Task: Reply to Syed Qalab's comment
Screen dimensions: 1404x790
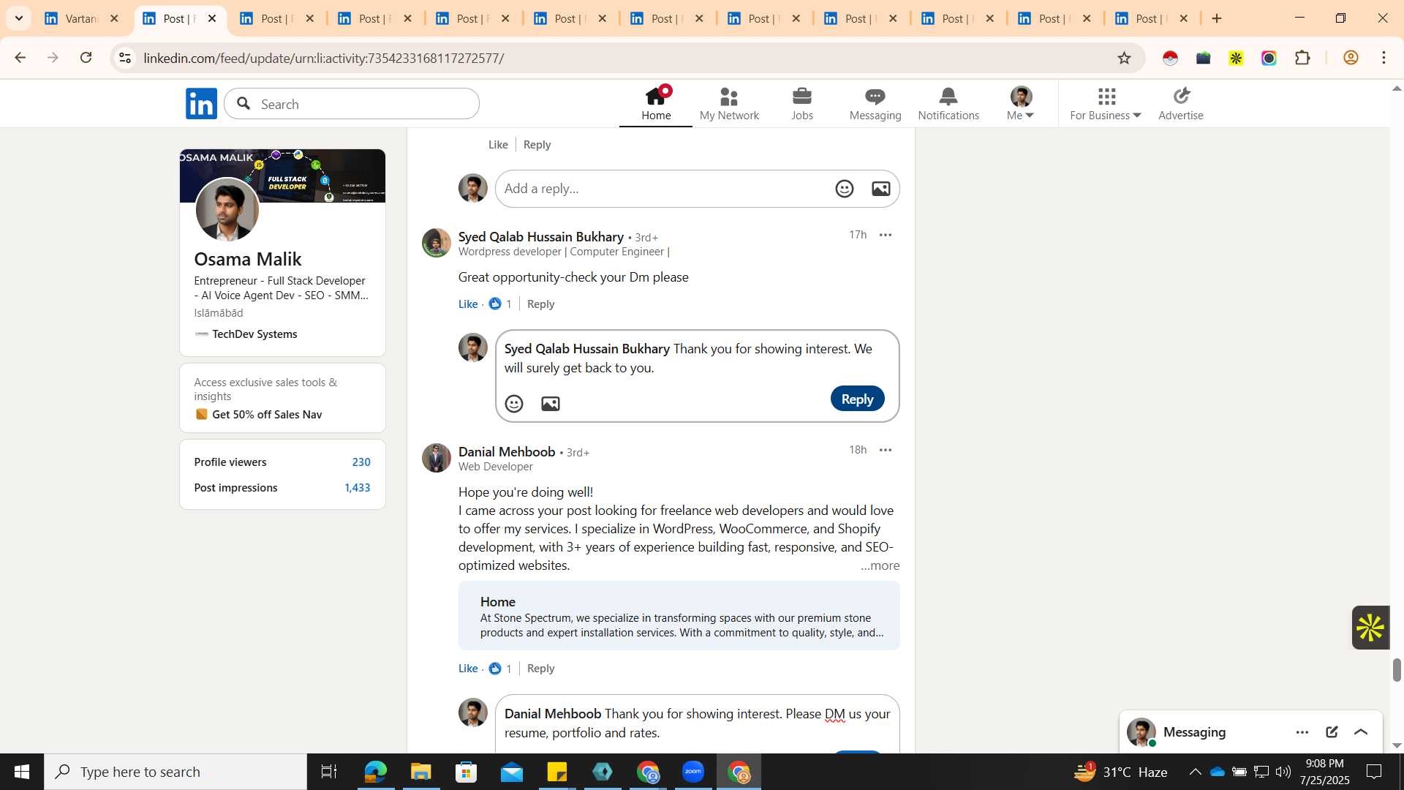Action: [540, 304]
